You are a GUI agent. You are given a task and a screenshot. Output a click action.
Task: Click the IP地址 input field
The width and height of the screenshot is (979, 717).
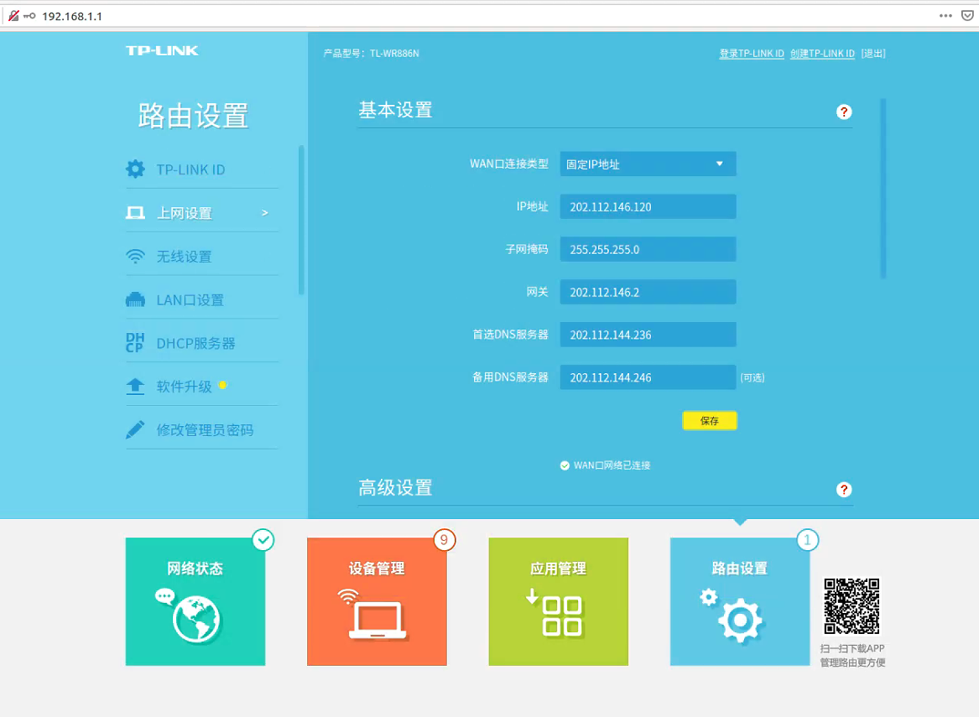(648, 207)
